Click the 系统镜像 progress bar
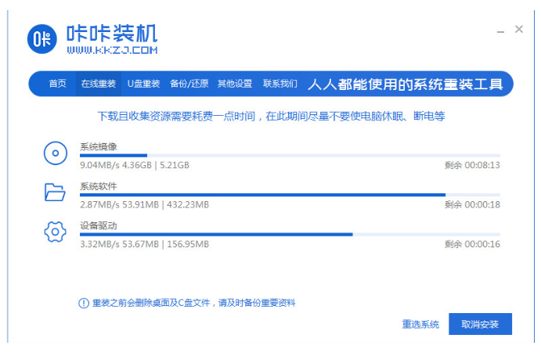541x360 pixels. [x=290, y=156]
